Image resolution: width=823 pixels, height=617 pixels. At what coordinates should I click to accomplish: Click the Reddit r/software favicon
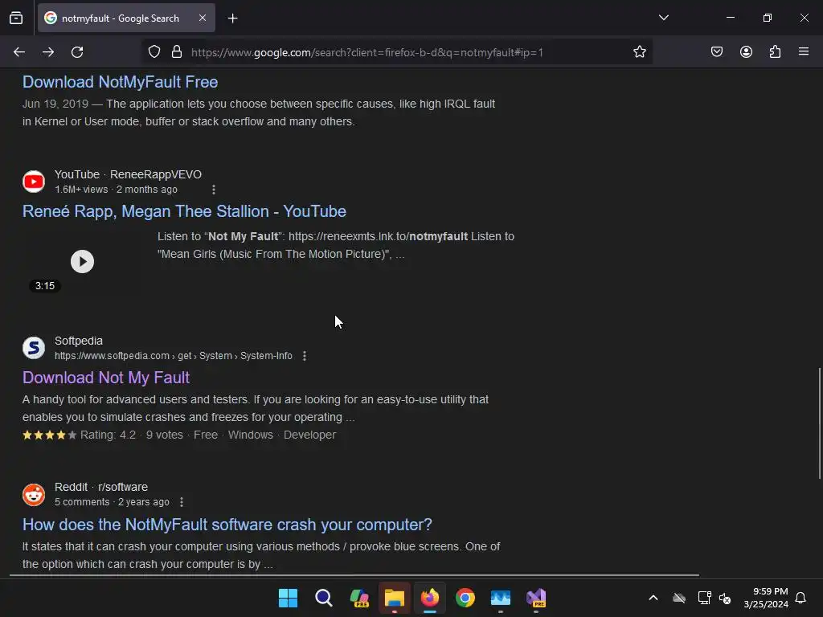pyautogui.click(x=34, y=494)
